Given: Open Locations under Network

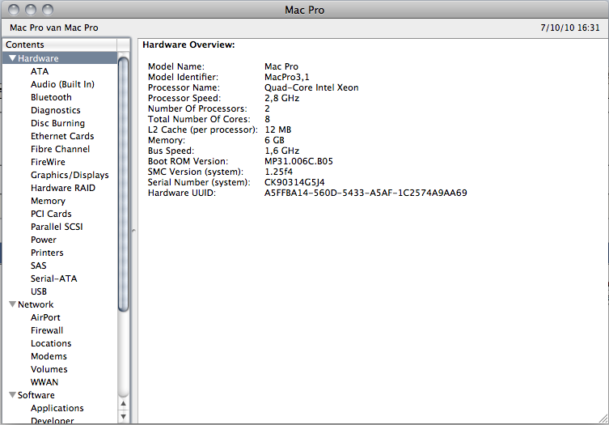Looking at the screenshot, I should (51, 343).
